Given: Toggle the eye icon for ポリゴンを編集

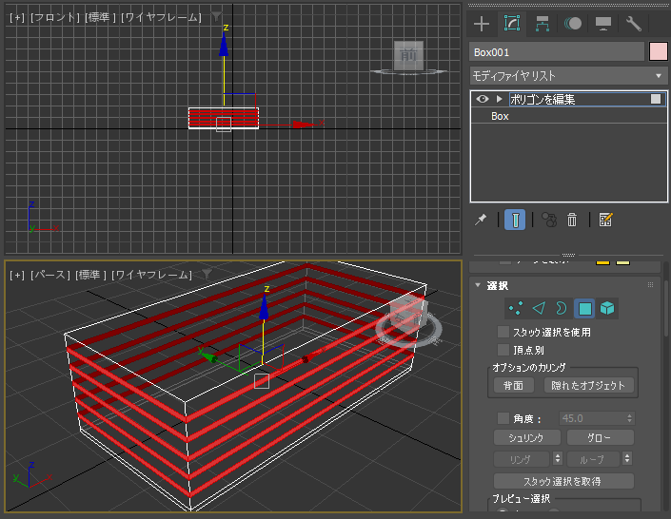Looking at the screenshot, I should pos(483,99).
